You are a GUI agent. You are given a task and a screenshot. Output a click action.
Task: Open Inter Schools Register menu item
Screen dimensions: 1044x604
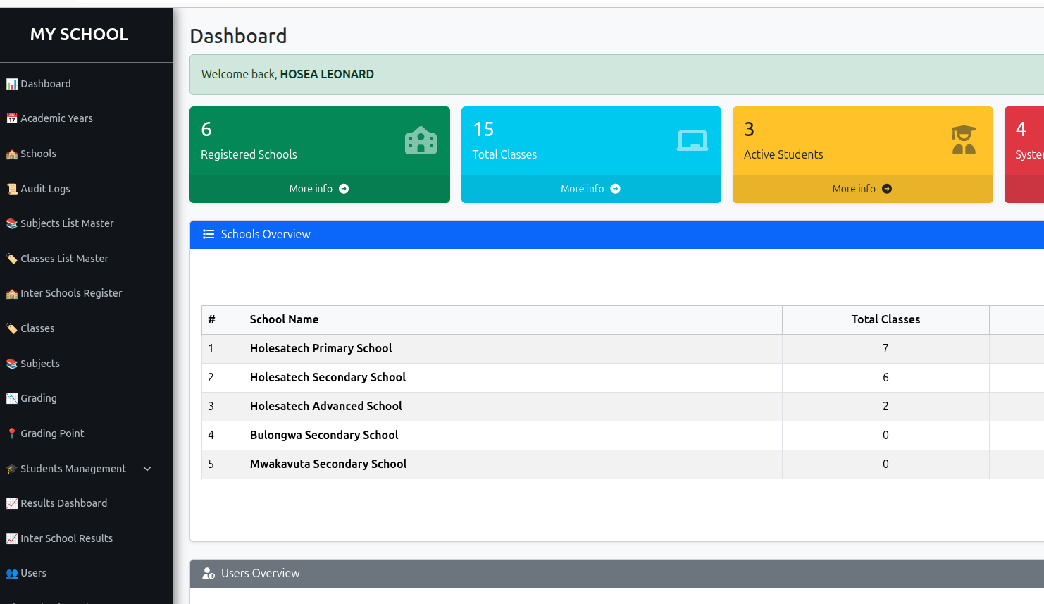(71, 293)
